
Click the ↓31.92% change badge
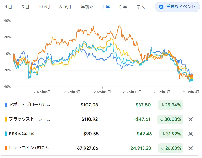(x=171, y=134)
